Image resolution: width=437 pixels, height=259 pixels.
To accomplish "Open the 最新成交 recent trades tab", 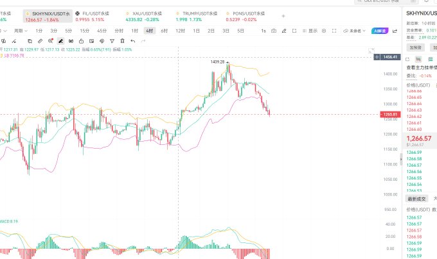I will click(x=416, y=199).
